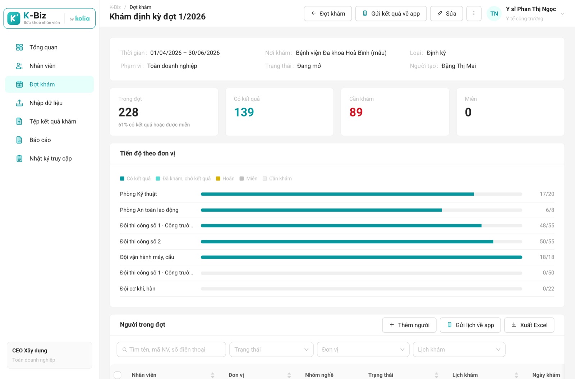Select Đợt khám in the sidebar
Viewport: 575px width, 379px height.
pos(50,85)
